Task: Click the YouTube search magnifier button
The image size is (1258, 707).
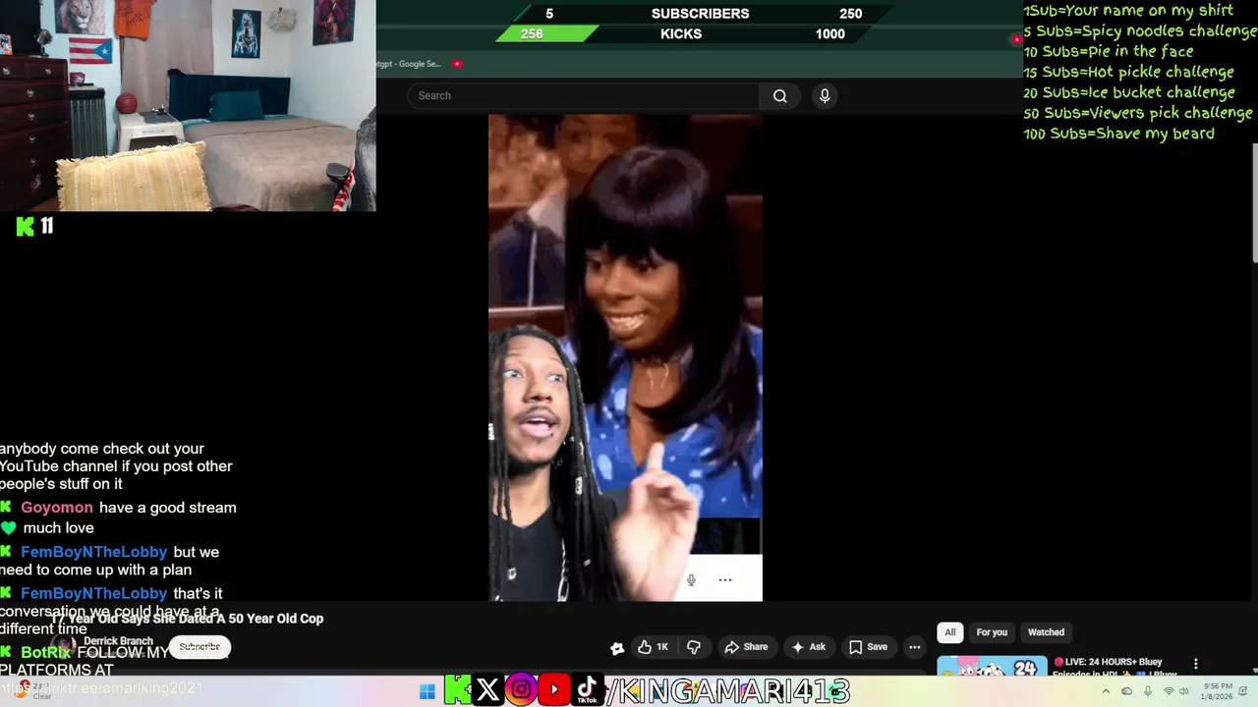Action: tap(779, 95)
